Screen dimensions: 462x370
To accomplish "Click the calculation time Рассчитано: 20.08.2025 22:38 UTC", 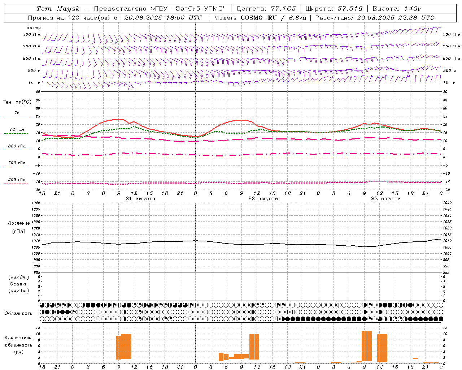I will (375, 18).
